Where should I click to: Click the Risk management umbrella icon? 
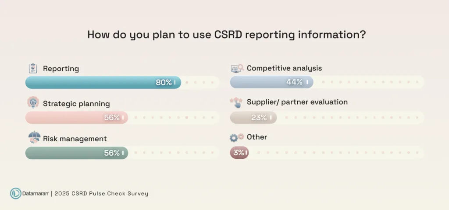(x=34, y=138)
